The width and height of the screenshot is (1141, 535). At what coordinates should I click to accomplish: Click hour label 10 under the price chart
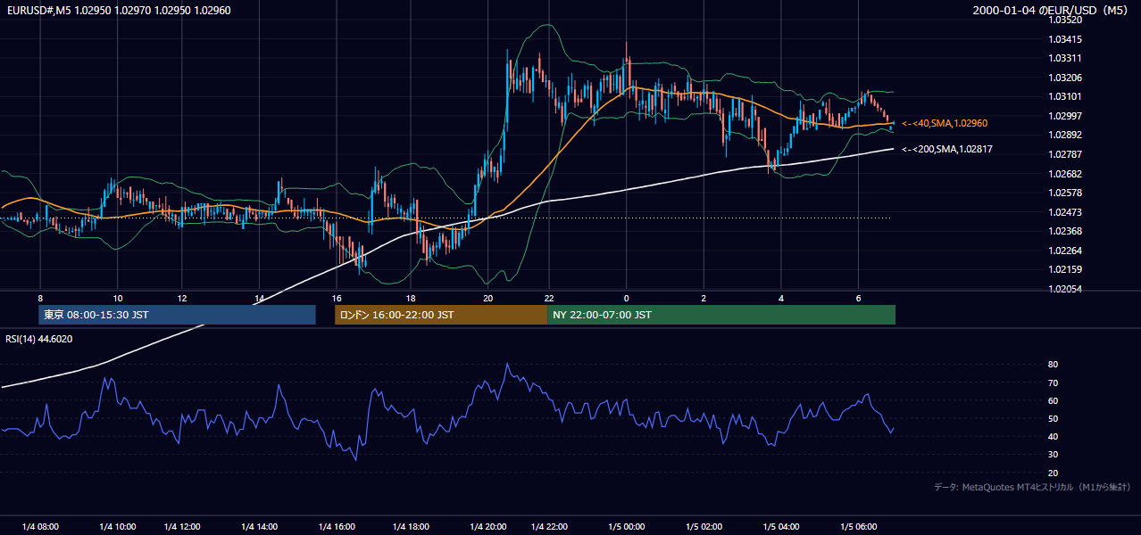click(118, 298)
